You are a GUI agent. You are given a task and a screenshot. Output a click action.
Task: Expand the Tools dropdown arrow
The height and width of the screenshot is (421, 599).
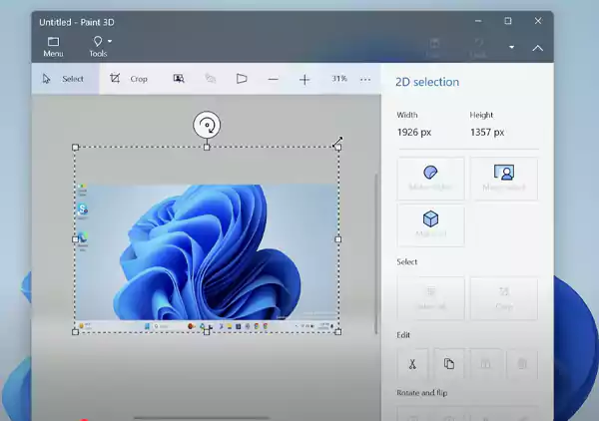coord(110,41)
